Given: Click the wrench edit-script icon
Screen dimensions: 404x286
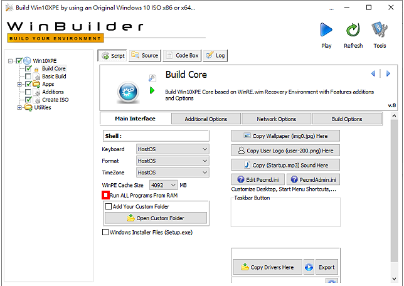Looking at the screenshot, I should pos(152,78).
